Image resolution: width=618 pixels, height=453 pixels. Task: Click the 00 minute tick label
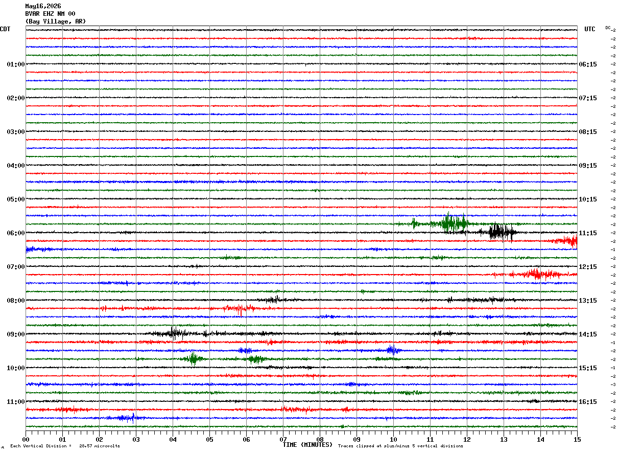click(26, 439)
